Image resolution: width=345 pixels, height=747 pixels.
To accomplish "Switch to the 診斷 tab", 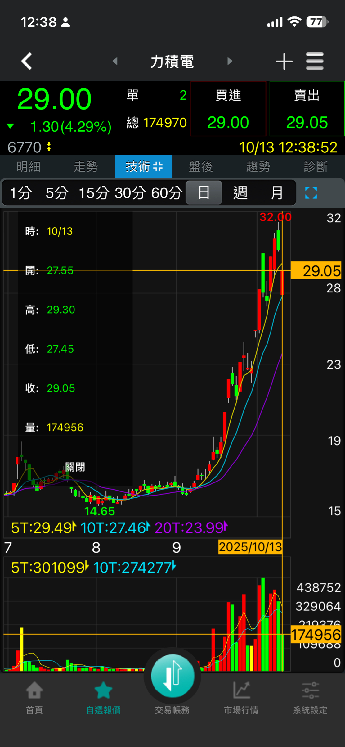I will point(316,166).
